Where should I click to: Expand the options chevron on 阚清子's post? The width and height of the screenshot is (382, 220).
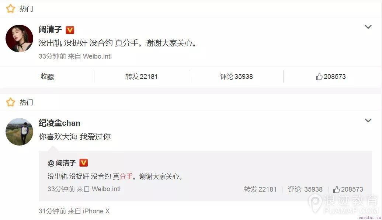368,27
